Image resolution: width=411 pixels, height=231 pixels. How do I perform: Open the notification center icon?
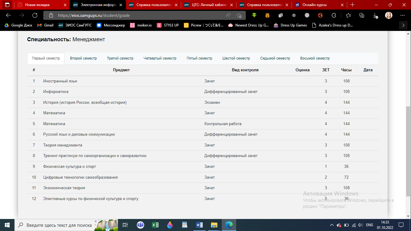(x=401, y=225)
